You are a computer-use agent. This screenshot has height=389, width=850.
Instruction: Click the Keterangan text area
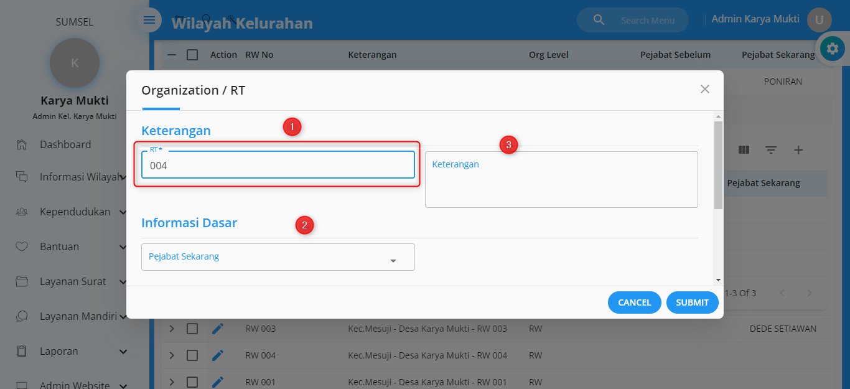561,179
